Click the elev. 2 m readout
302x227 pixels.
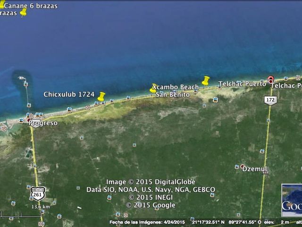(x=277, y=222)
